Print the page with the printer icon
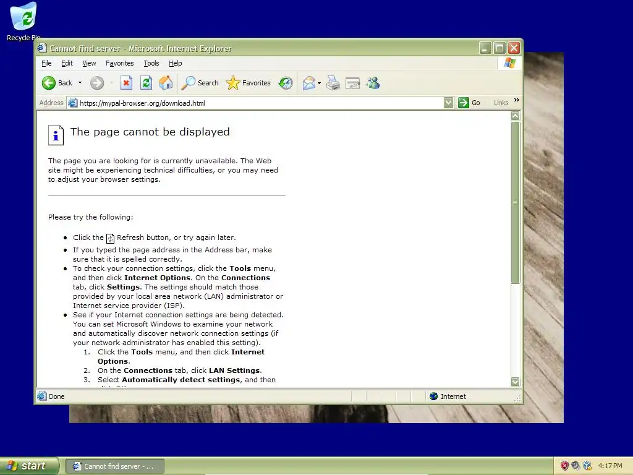The height and width of the screenshot is (475, 633). (x=333, y=83)
